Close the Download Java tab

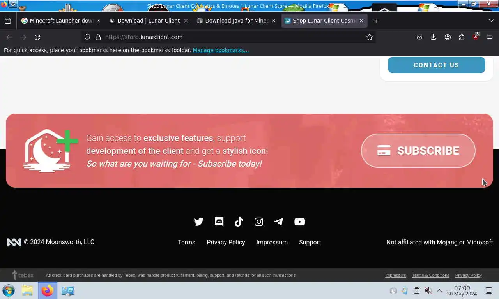[x=274, y=21]
